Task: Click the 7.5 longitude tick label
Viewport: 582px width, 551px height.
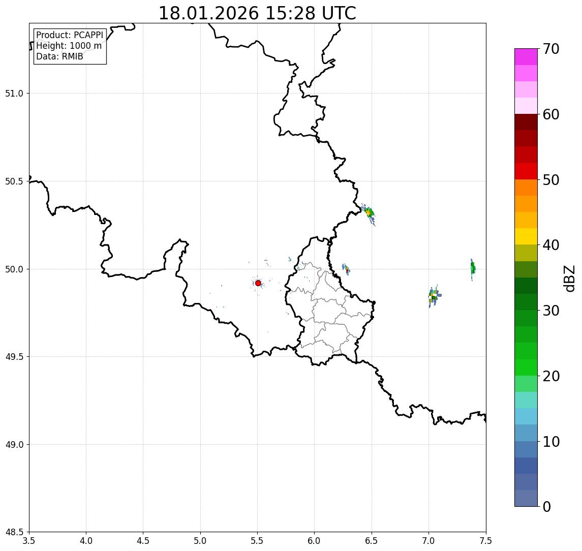Action: (x=485, y=541)
